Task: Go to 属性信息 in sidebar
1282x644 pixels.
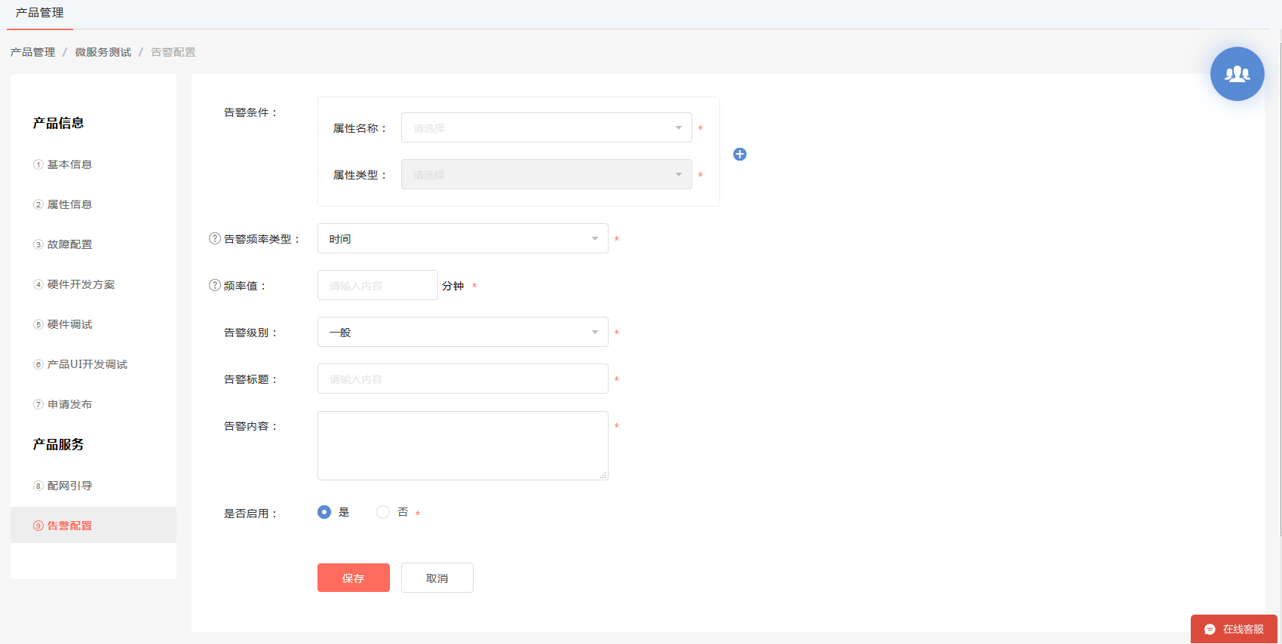Action: pos(69,204)
